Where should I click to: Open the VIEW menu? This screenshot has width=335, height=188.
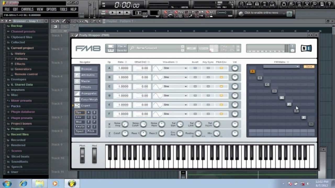pyautogui.click(x=40, y=9)
